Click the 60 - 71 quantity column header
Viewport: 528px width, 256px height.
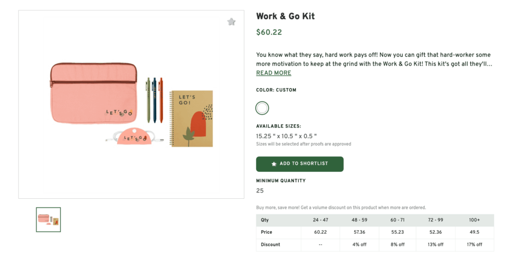coord(398,220)
